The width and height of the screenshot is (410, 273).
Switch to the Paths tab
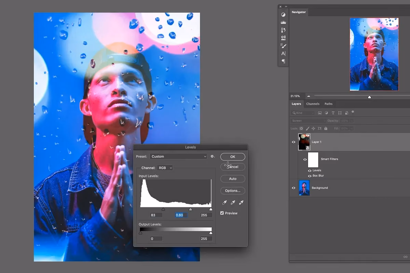(x=328, y=104)
